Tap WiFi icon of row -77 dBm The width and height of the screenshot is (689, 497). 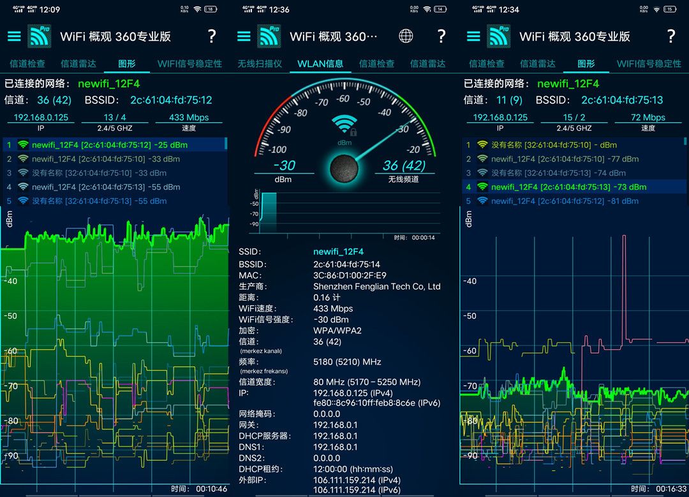tap(482, 159)
